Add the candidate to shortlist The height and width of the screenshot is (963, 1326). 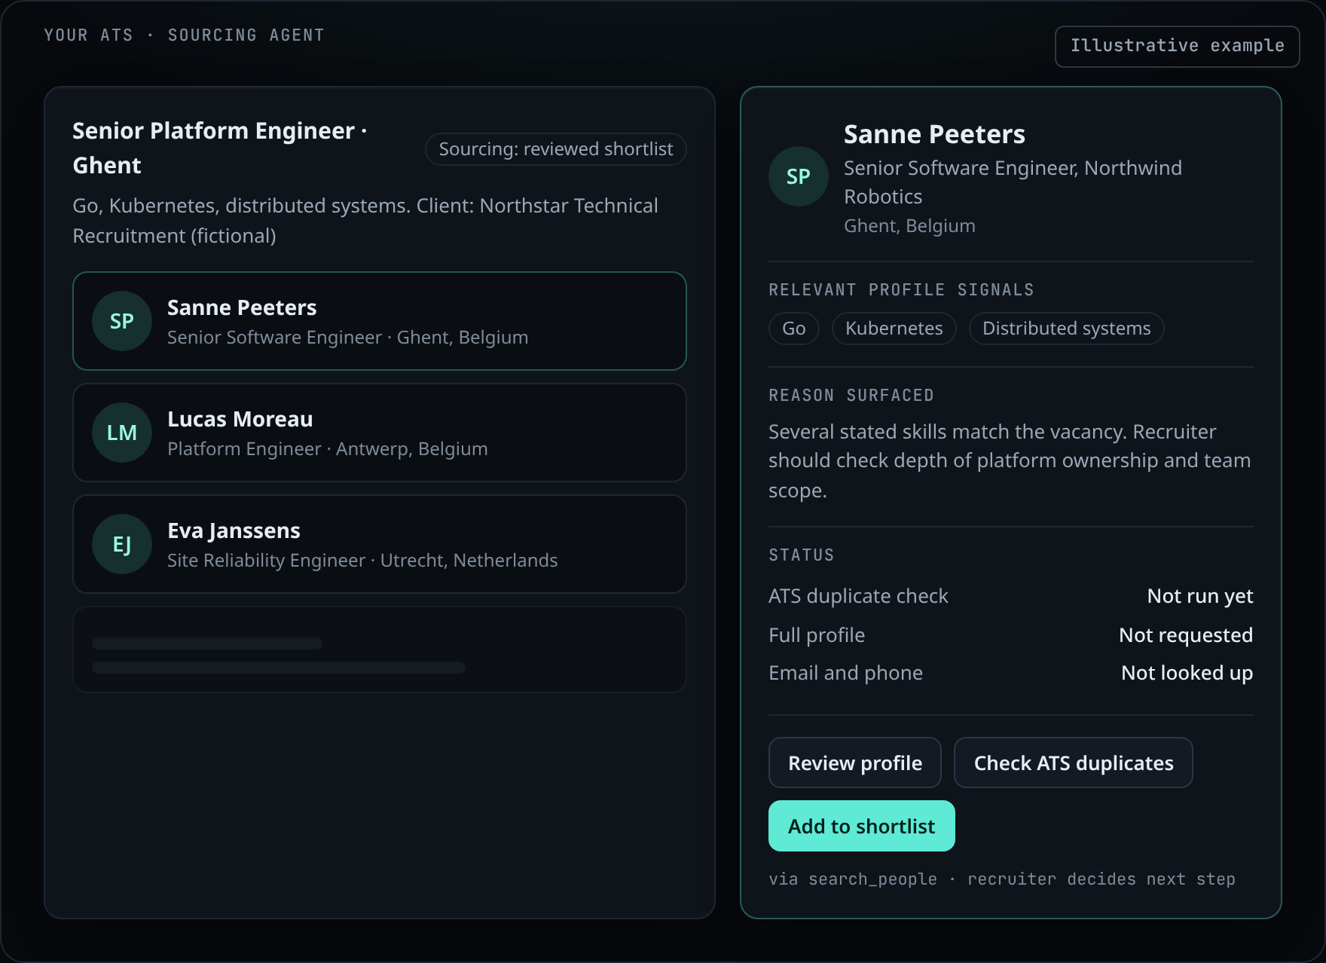coord(862,826)
